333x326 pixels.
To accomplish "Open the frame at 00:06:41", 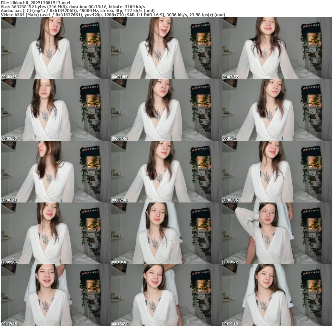I will [56, 172].
